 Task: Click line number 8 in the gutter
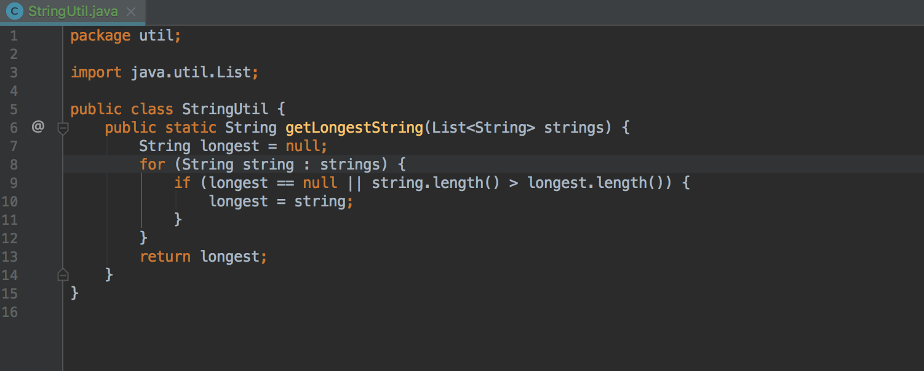point(14,165)
